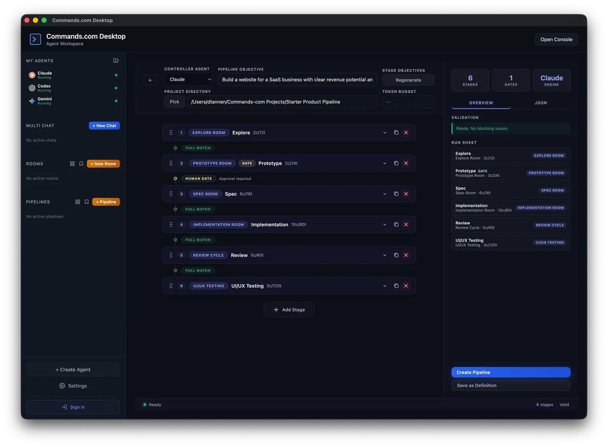Click the drag handle of Review stage
The width and height of the screenshot is (608, 447).
[x=171, y=255]
